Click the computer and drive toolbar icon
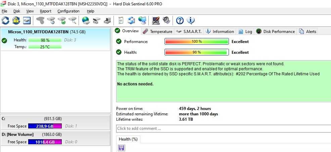331x152 pixels. click(107, 20)
